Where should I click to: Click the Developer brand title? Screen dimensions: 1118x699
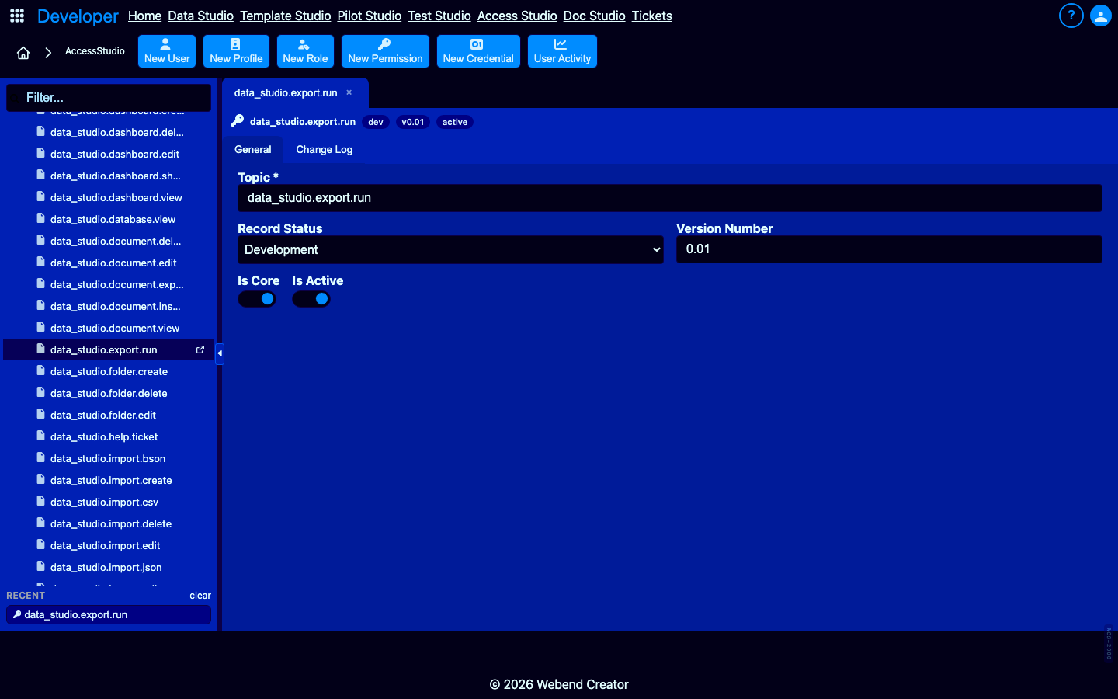(78, 16)
